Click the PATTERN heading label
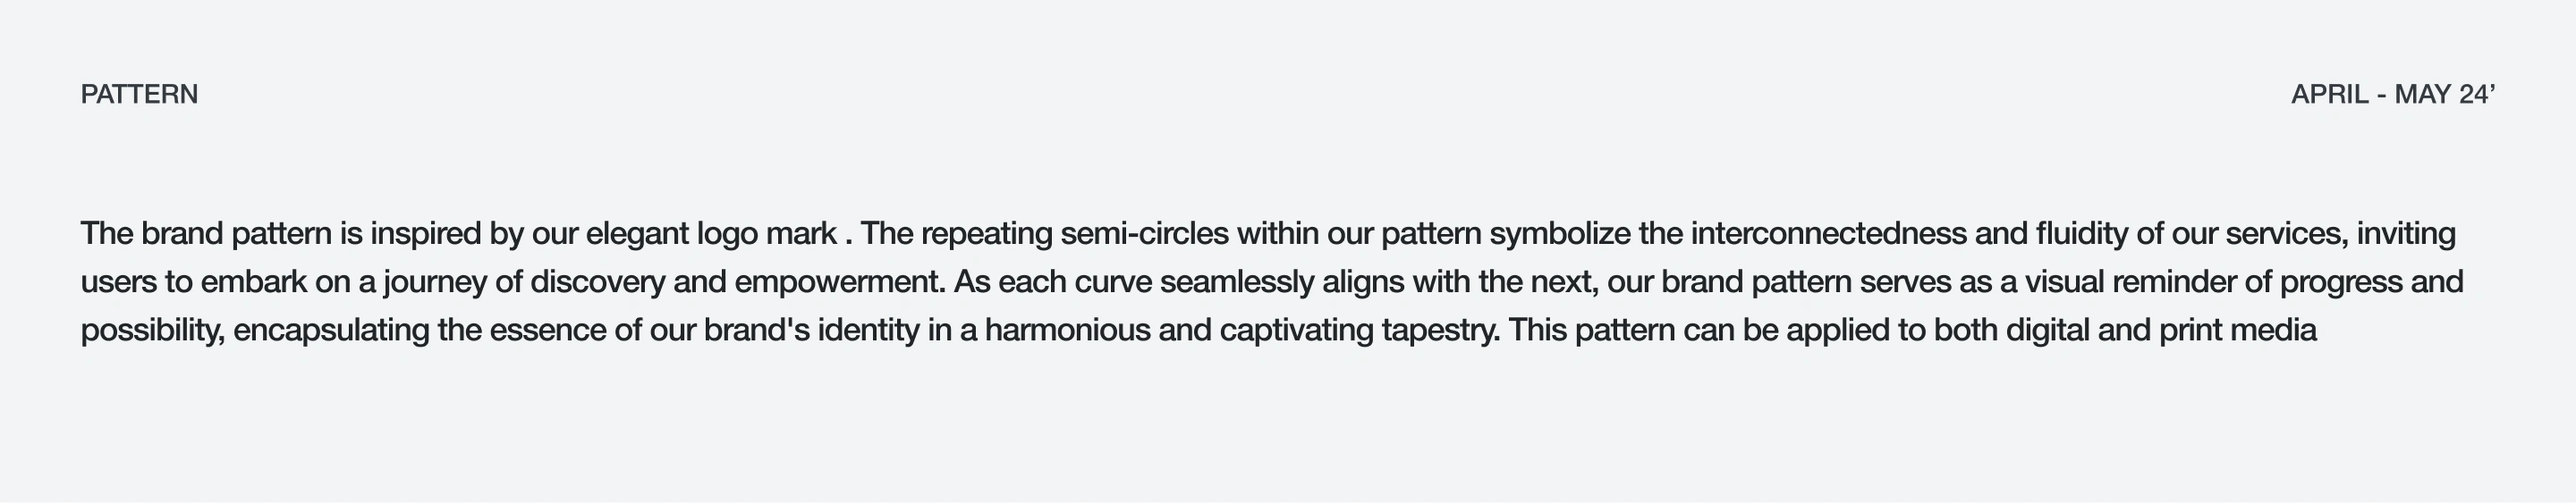The height and width of the screenshot is (503, 2576). (139, 95)
